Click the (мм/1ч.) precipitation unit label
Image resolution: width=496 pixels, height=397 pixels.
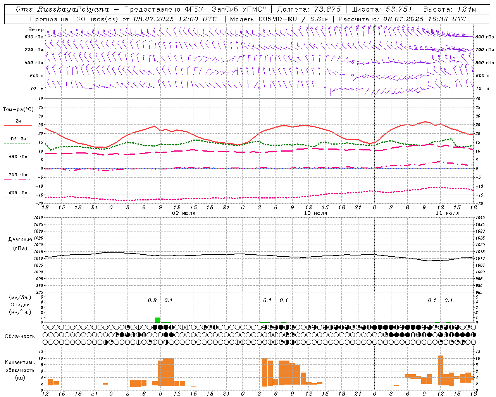tap(20, 312)
